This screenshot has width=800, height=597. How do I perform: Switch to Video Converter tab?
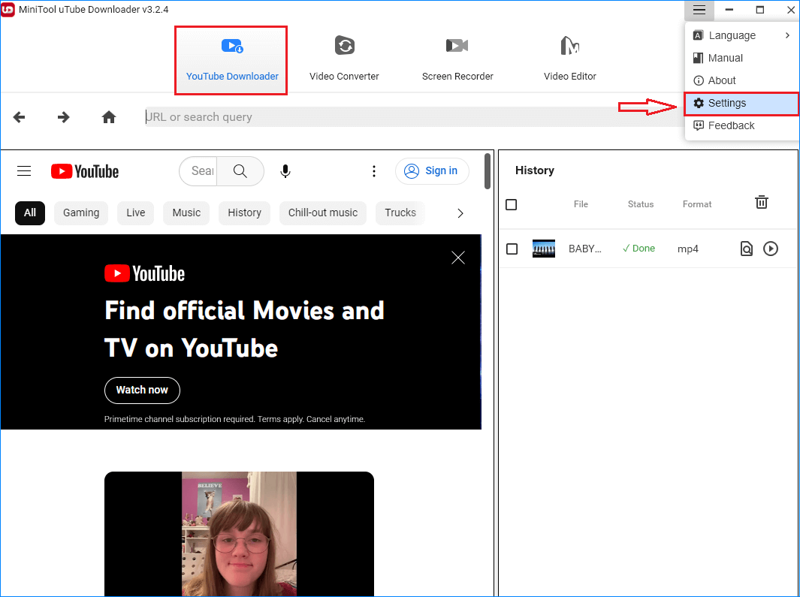[x=344, y=60]
